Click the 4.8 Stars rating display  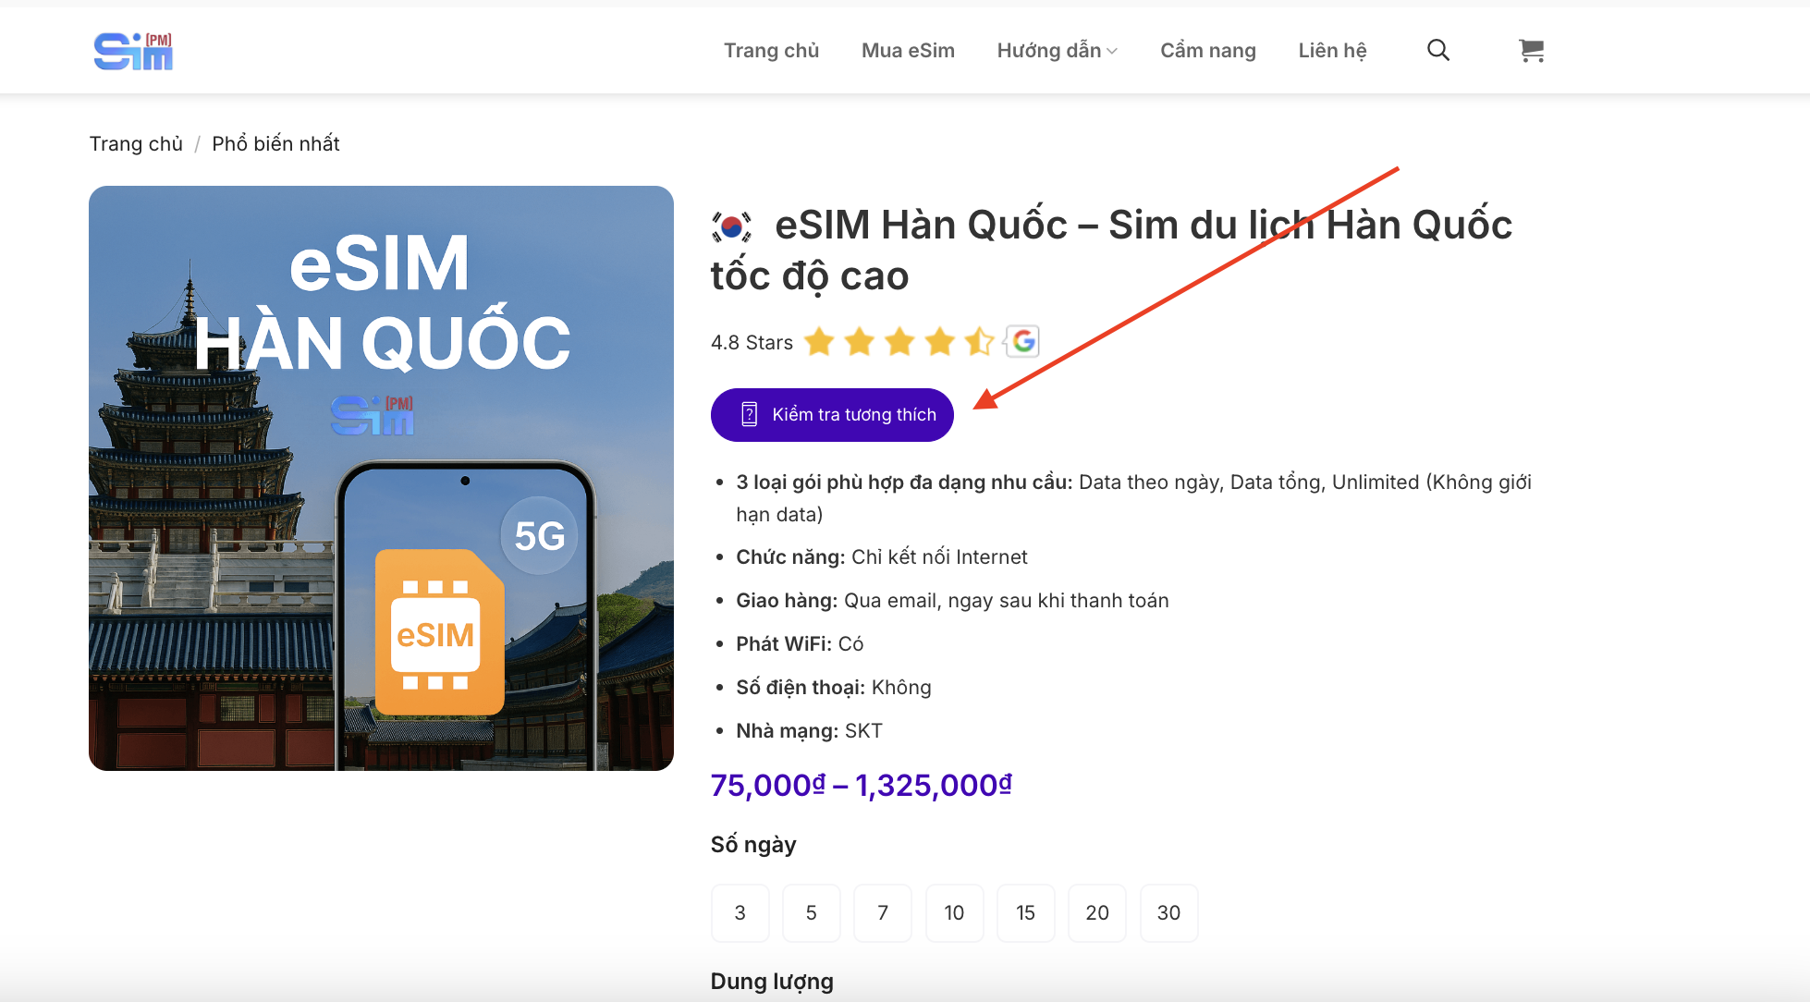pos(751,341)
